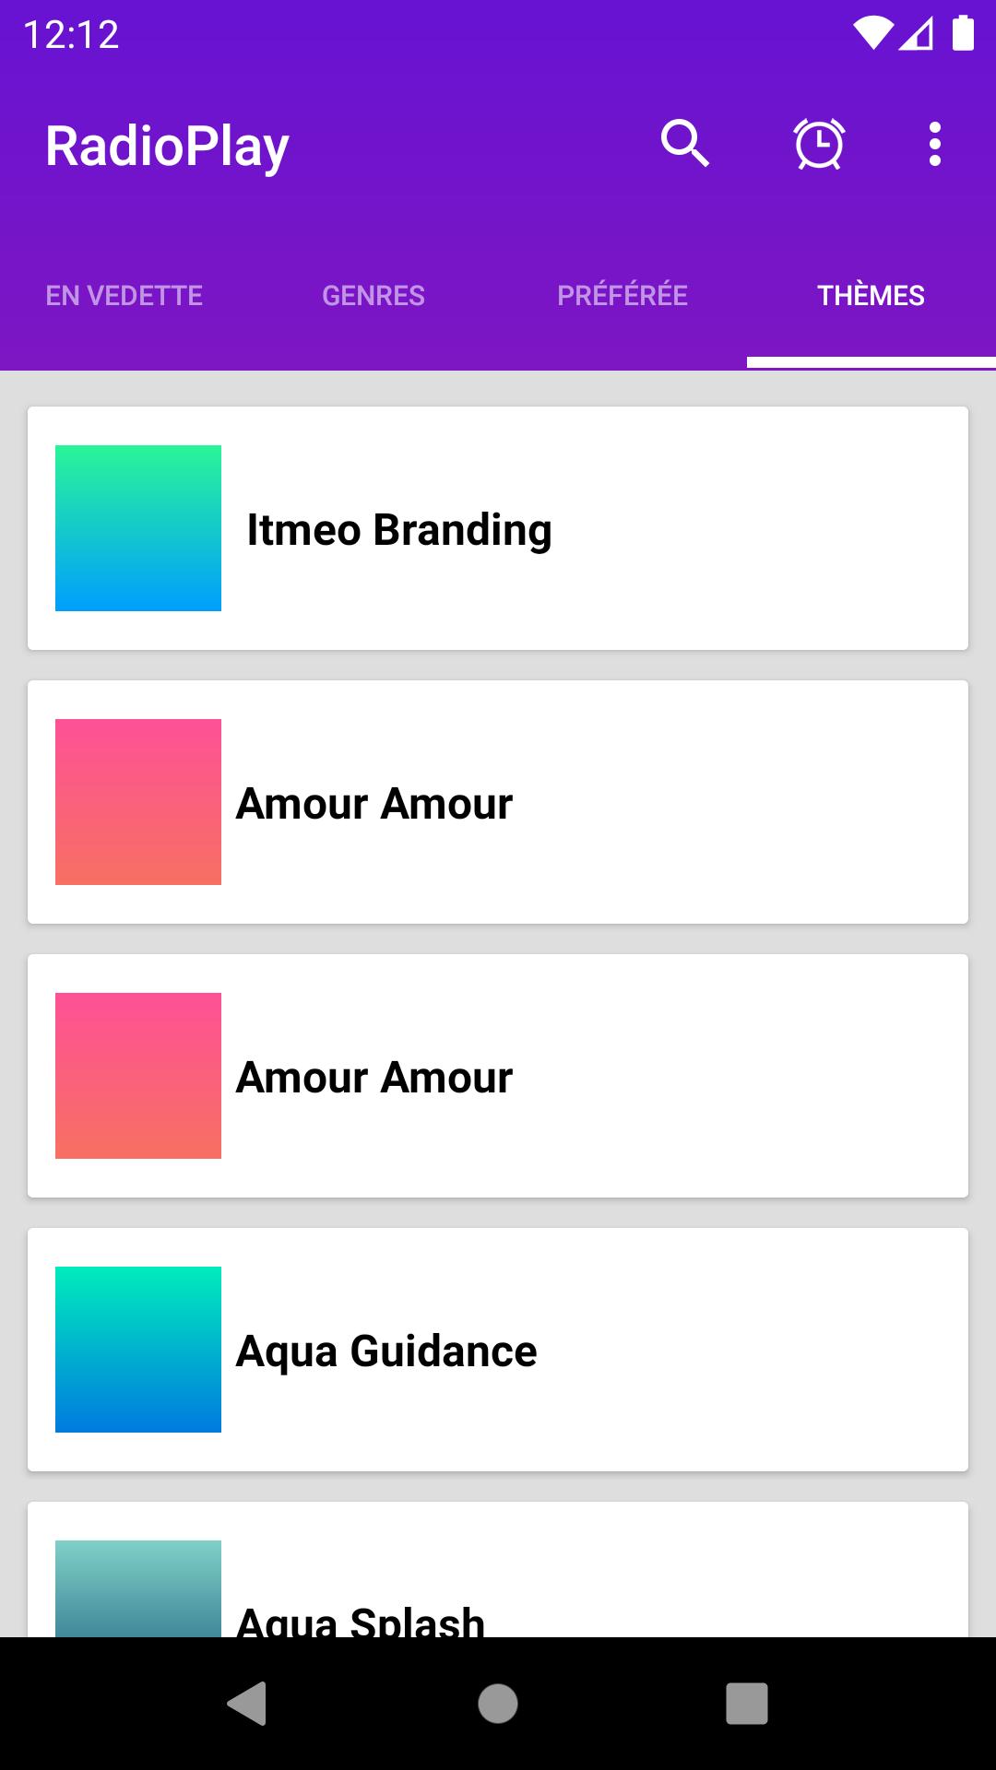996x1770 pixels.
Task: Tap the Android recent apps square
Action: pos(747,1703)
